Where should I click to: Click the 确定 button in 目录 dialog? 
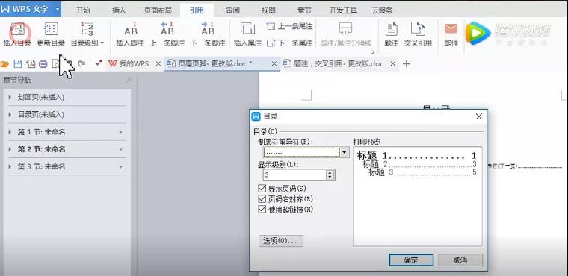tap(411, 260)
